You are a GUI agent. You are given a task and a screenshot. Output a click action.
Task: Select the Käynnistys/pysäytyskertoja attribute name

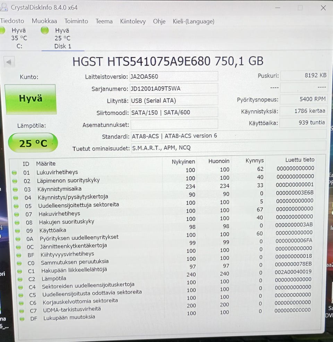tap(73, 197)
